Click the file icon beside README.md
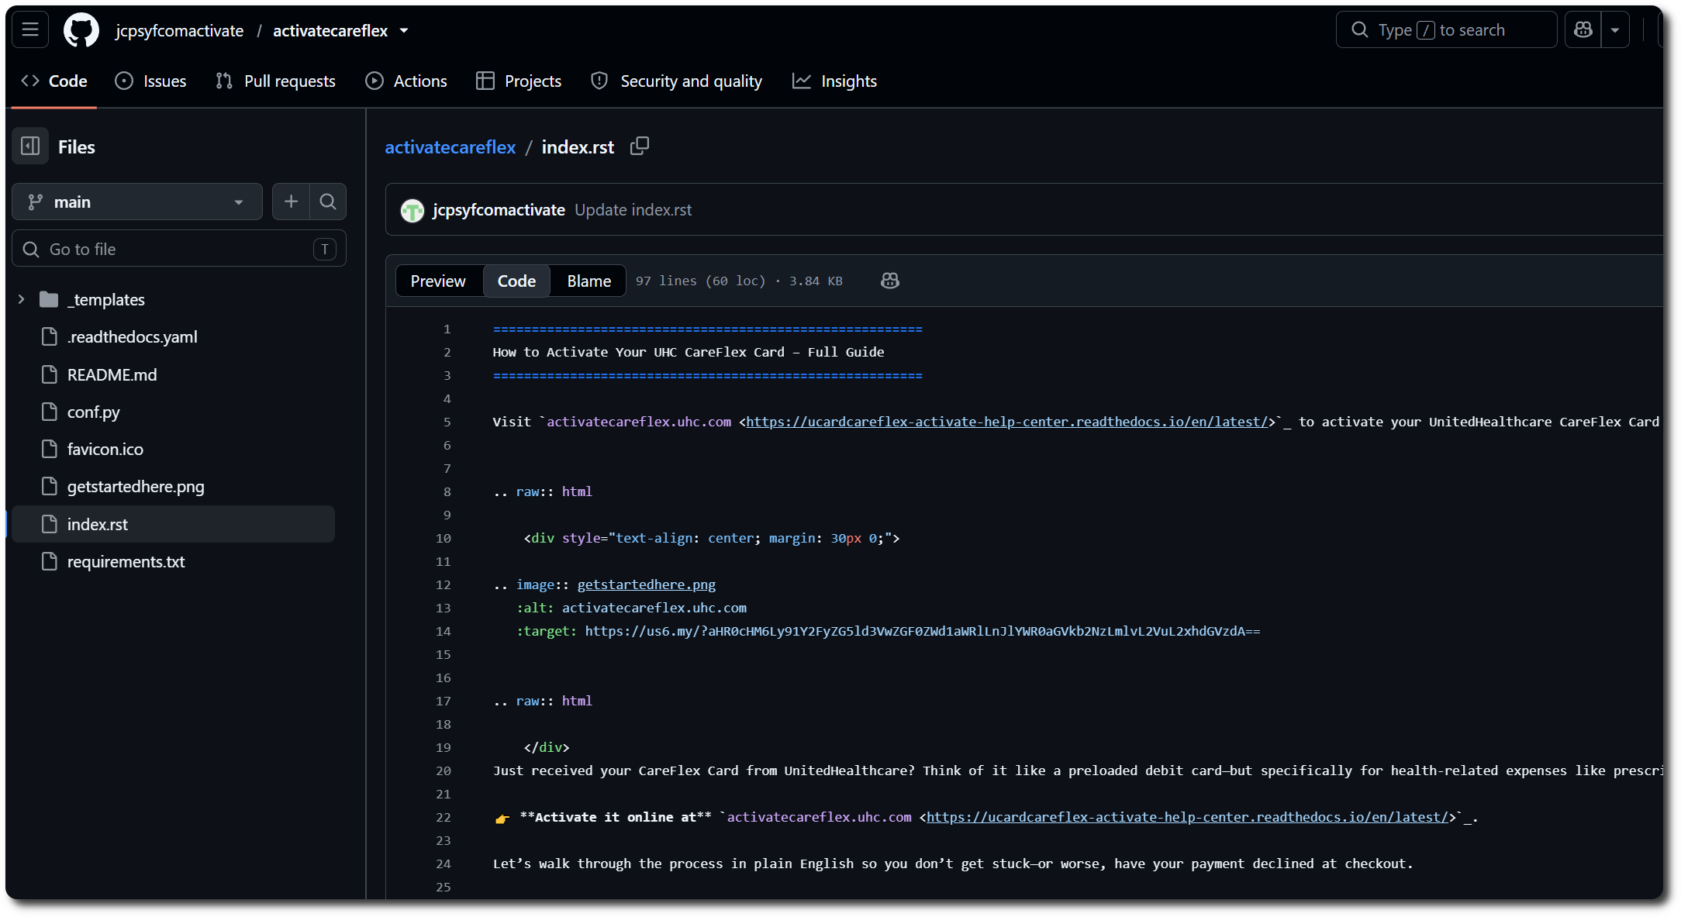 click(x=50, y=374)
